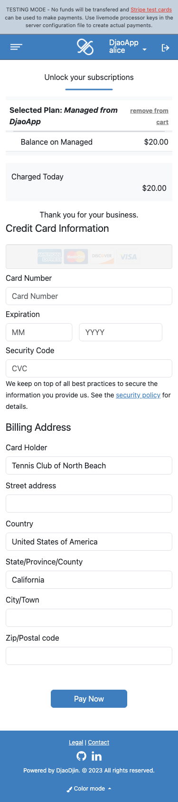Click the Discover card logo

pos(102,257)
